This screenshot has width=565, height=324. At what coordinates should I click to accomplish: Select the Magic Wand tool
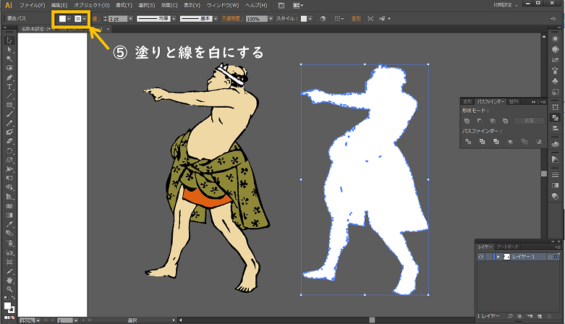pyautogui.click(x=9, y=59)
